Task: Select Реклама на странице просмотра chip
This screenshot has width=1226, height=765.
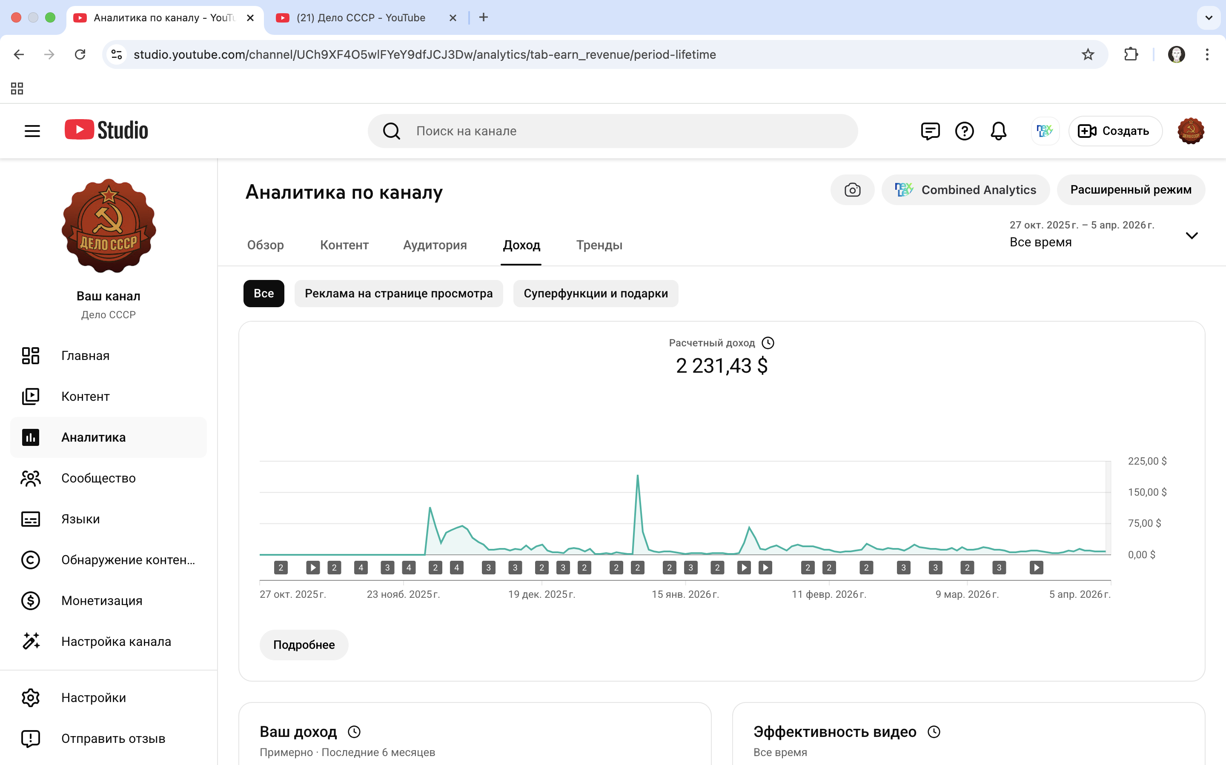Action: pos(398,294)
